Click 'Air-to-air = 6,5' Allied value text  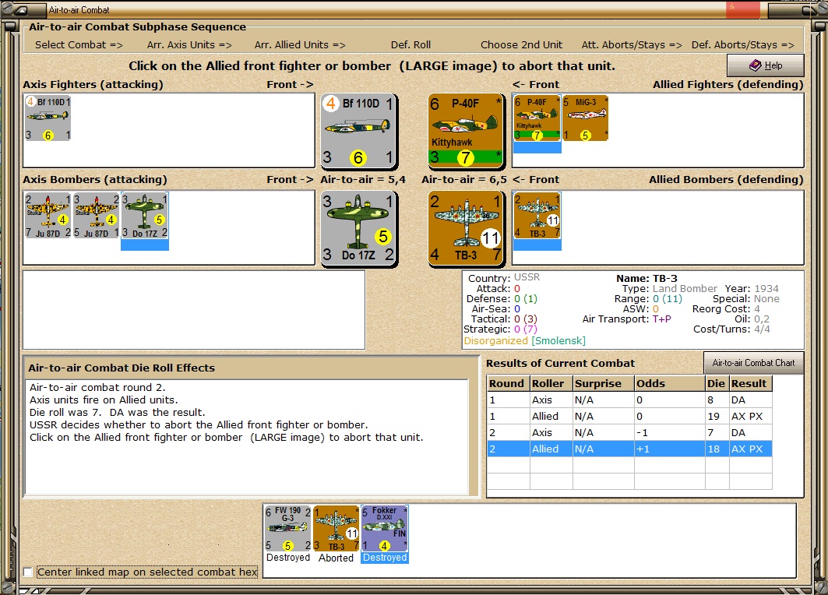464,179
